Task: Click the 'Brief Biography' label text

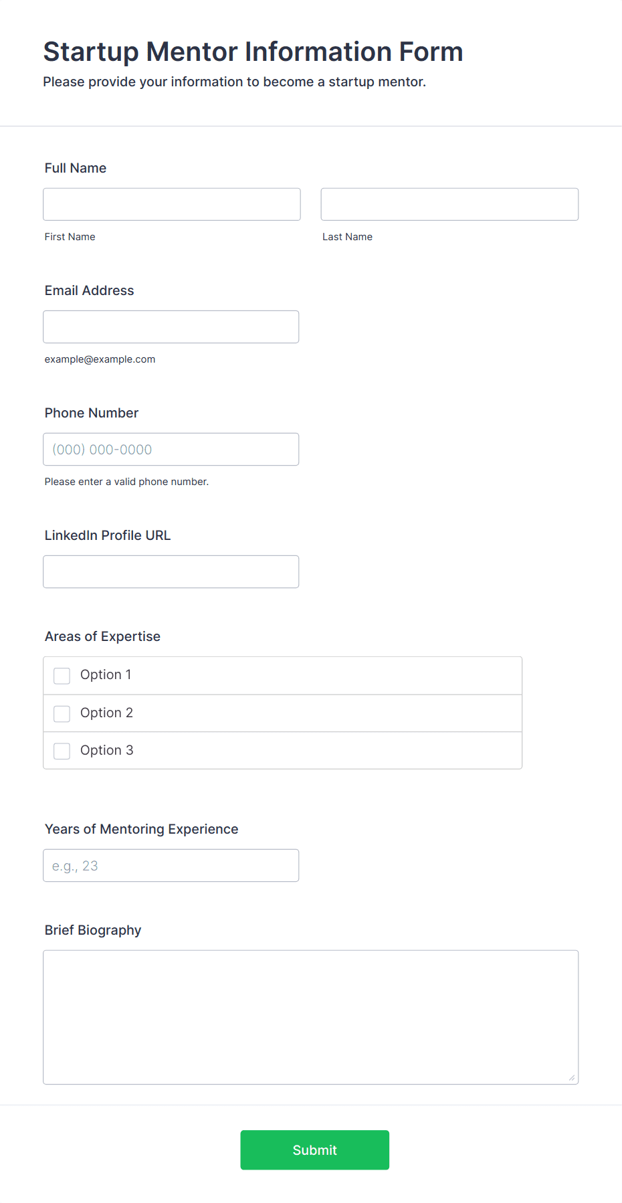Action: [93, 930]
